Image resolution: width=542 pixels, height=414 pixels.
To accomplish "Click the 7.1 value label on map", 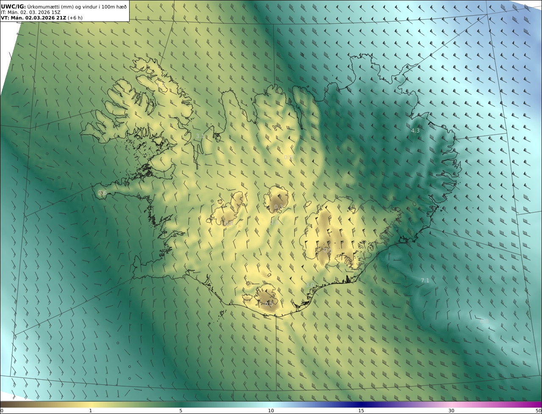I will (425, 281).
